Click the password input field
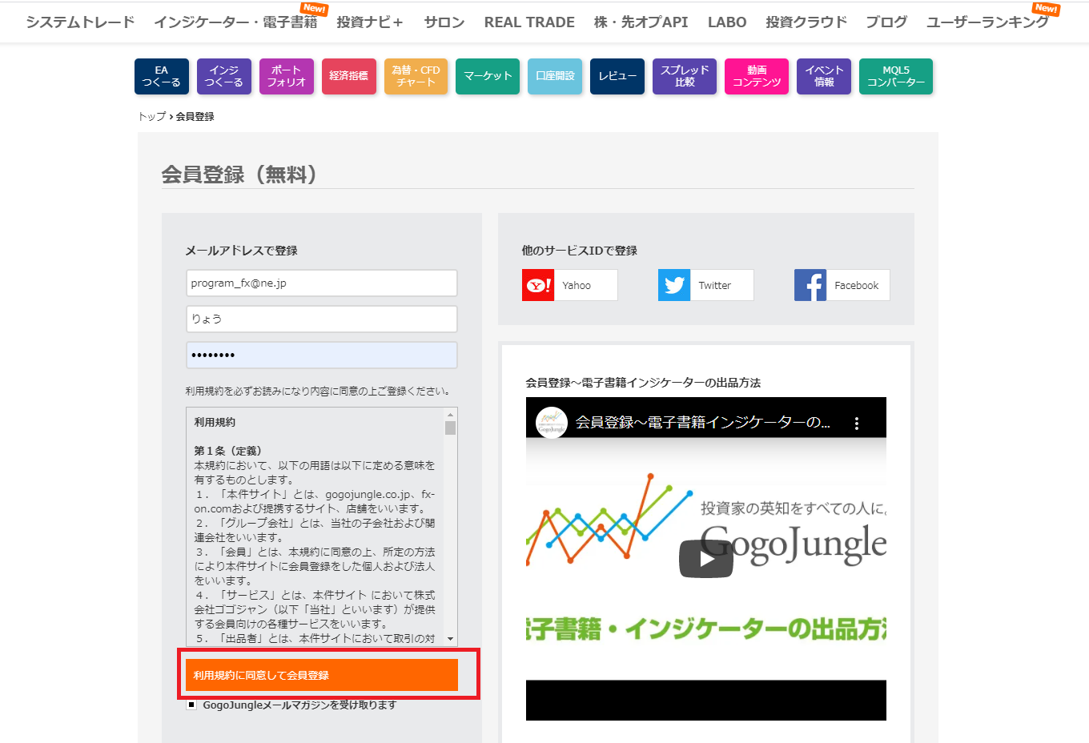1089x743 pixels. 321,355
